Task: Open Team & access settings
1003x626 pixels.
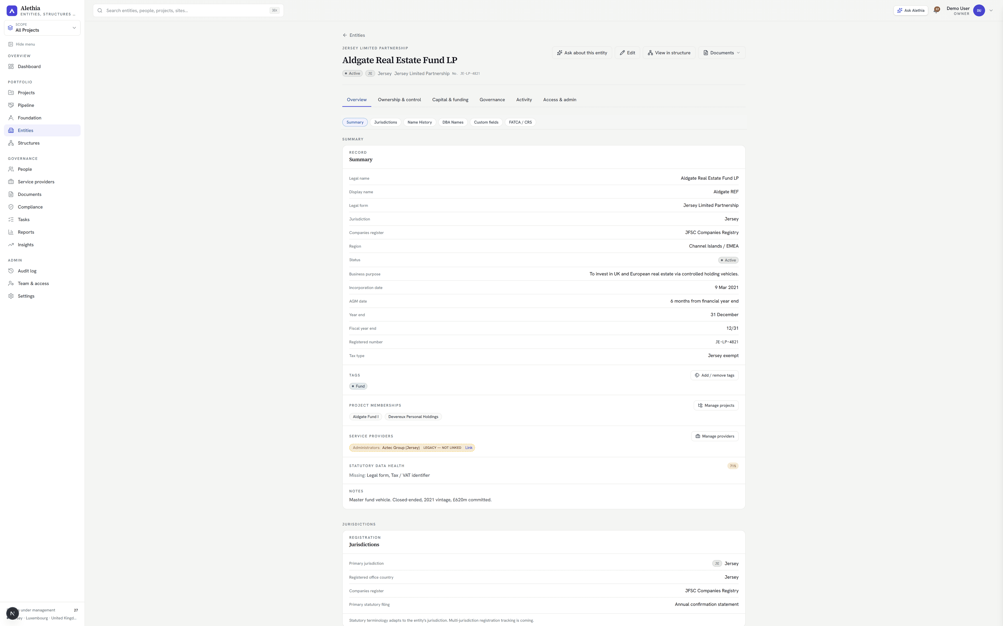Action: [42, 284]
